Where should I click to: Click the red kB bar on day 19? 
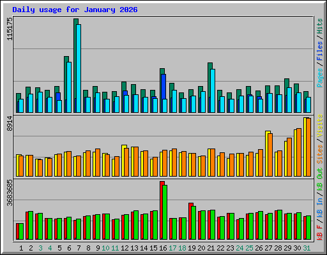pos(190,221)
